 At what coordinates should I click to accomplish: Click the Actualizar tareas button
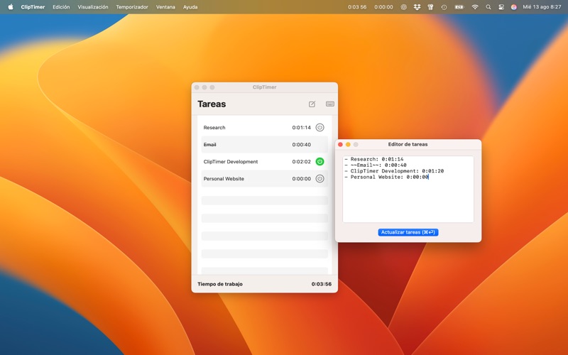tap(408, 232)
